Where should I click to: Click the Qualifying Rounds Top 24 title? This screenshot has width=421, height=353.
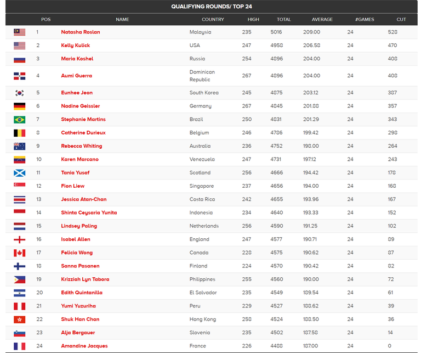[x=212, y=7]
